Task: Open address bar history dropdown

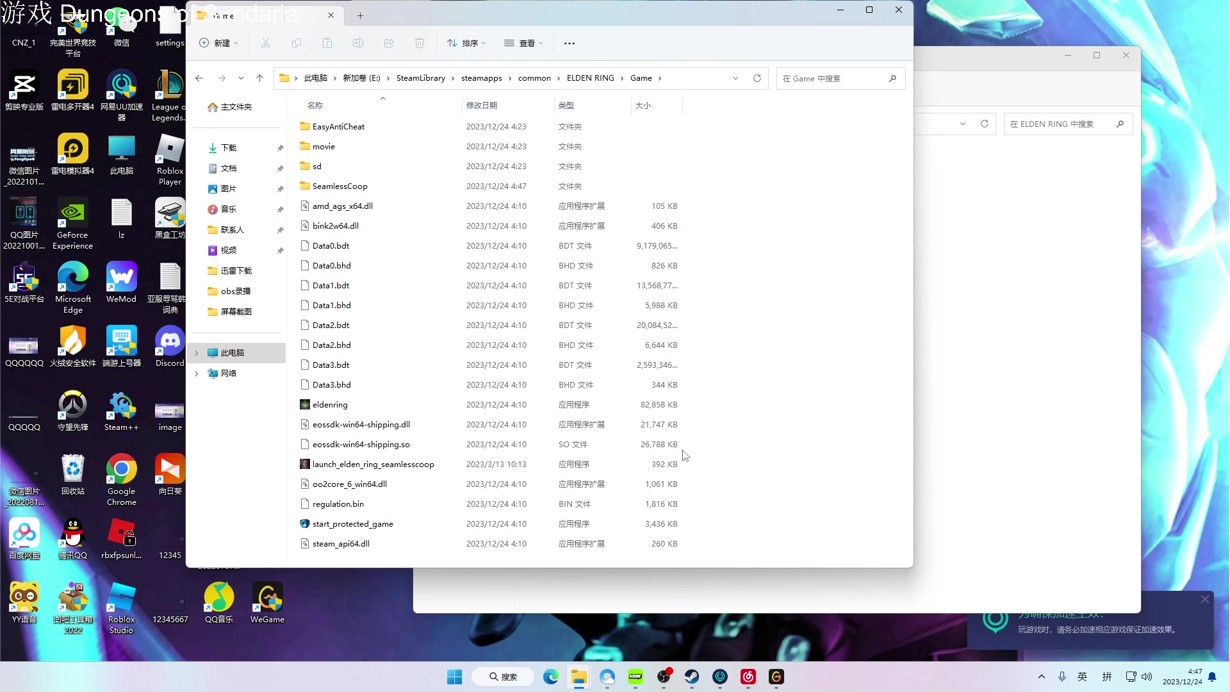Action: coord(735,78)
